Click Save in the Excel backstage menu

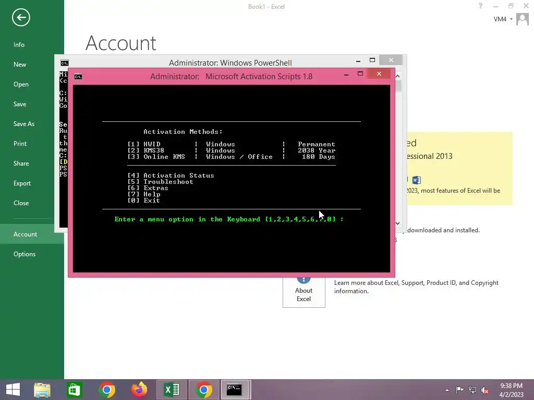[x=20, y=104]
